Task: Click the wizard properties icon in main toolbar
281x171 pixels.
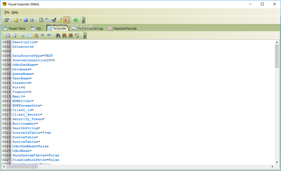Action: point(7,20)
